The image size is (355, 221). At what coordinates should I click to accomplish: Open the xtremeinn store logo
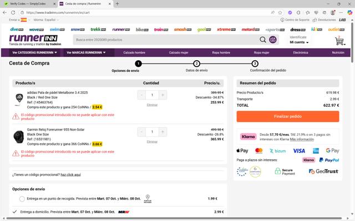click(226, 29)
